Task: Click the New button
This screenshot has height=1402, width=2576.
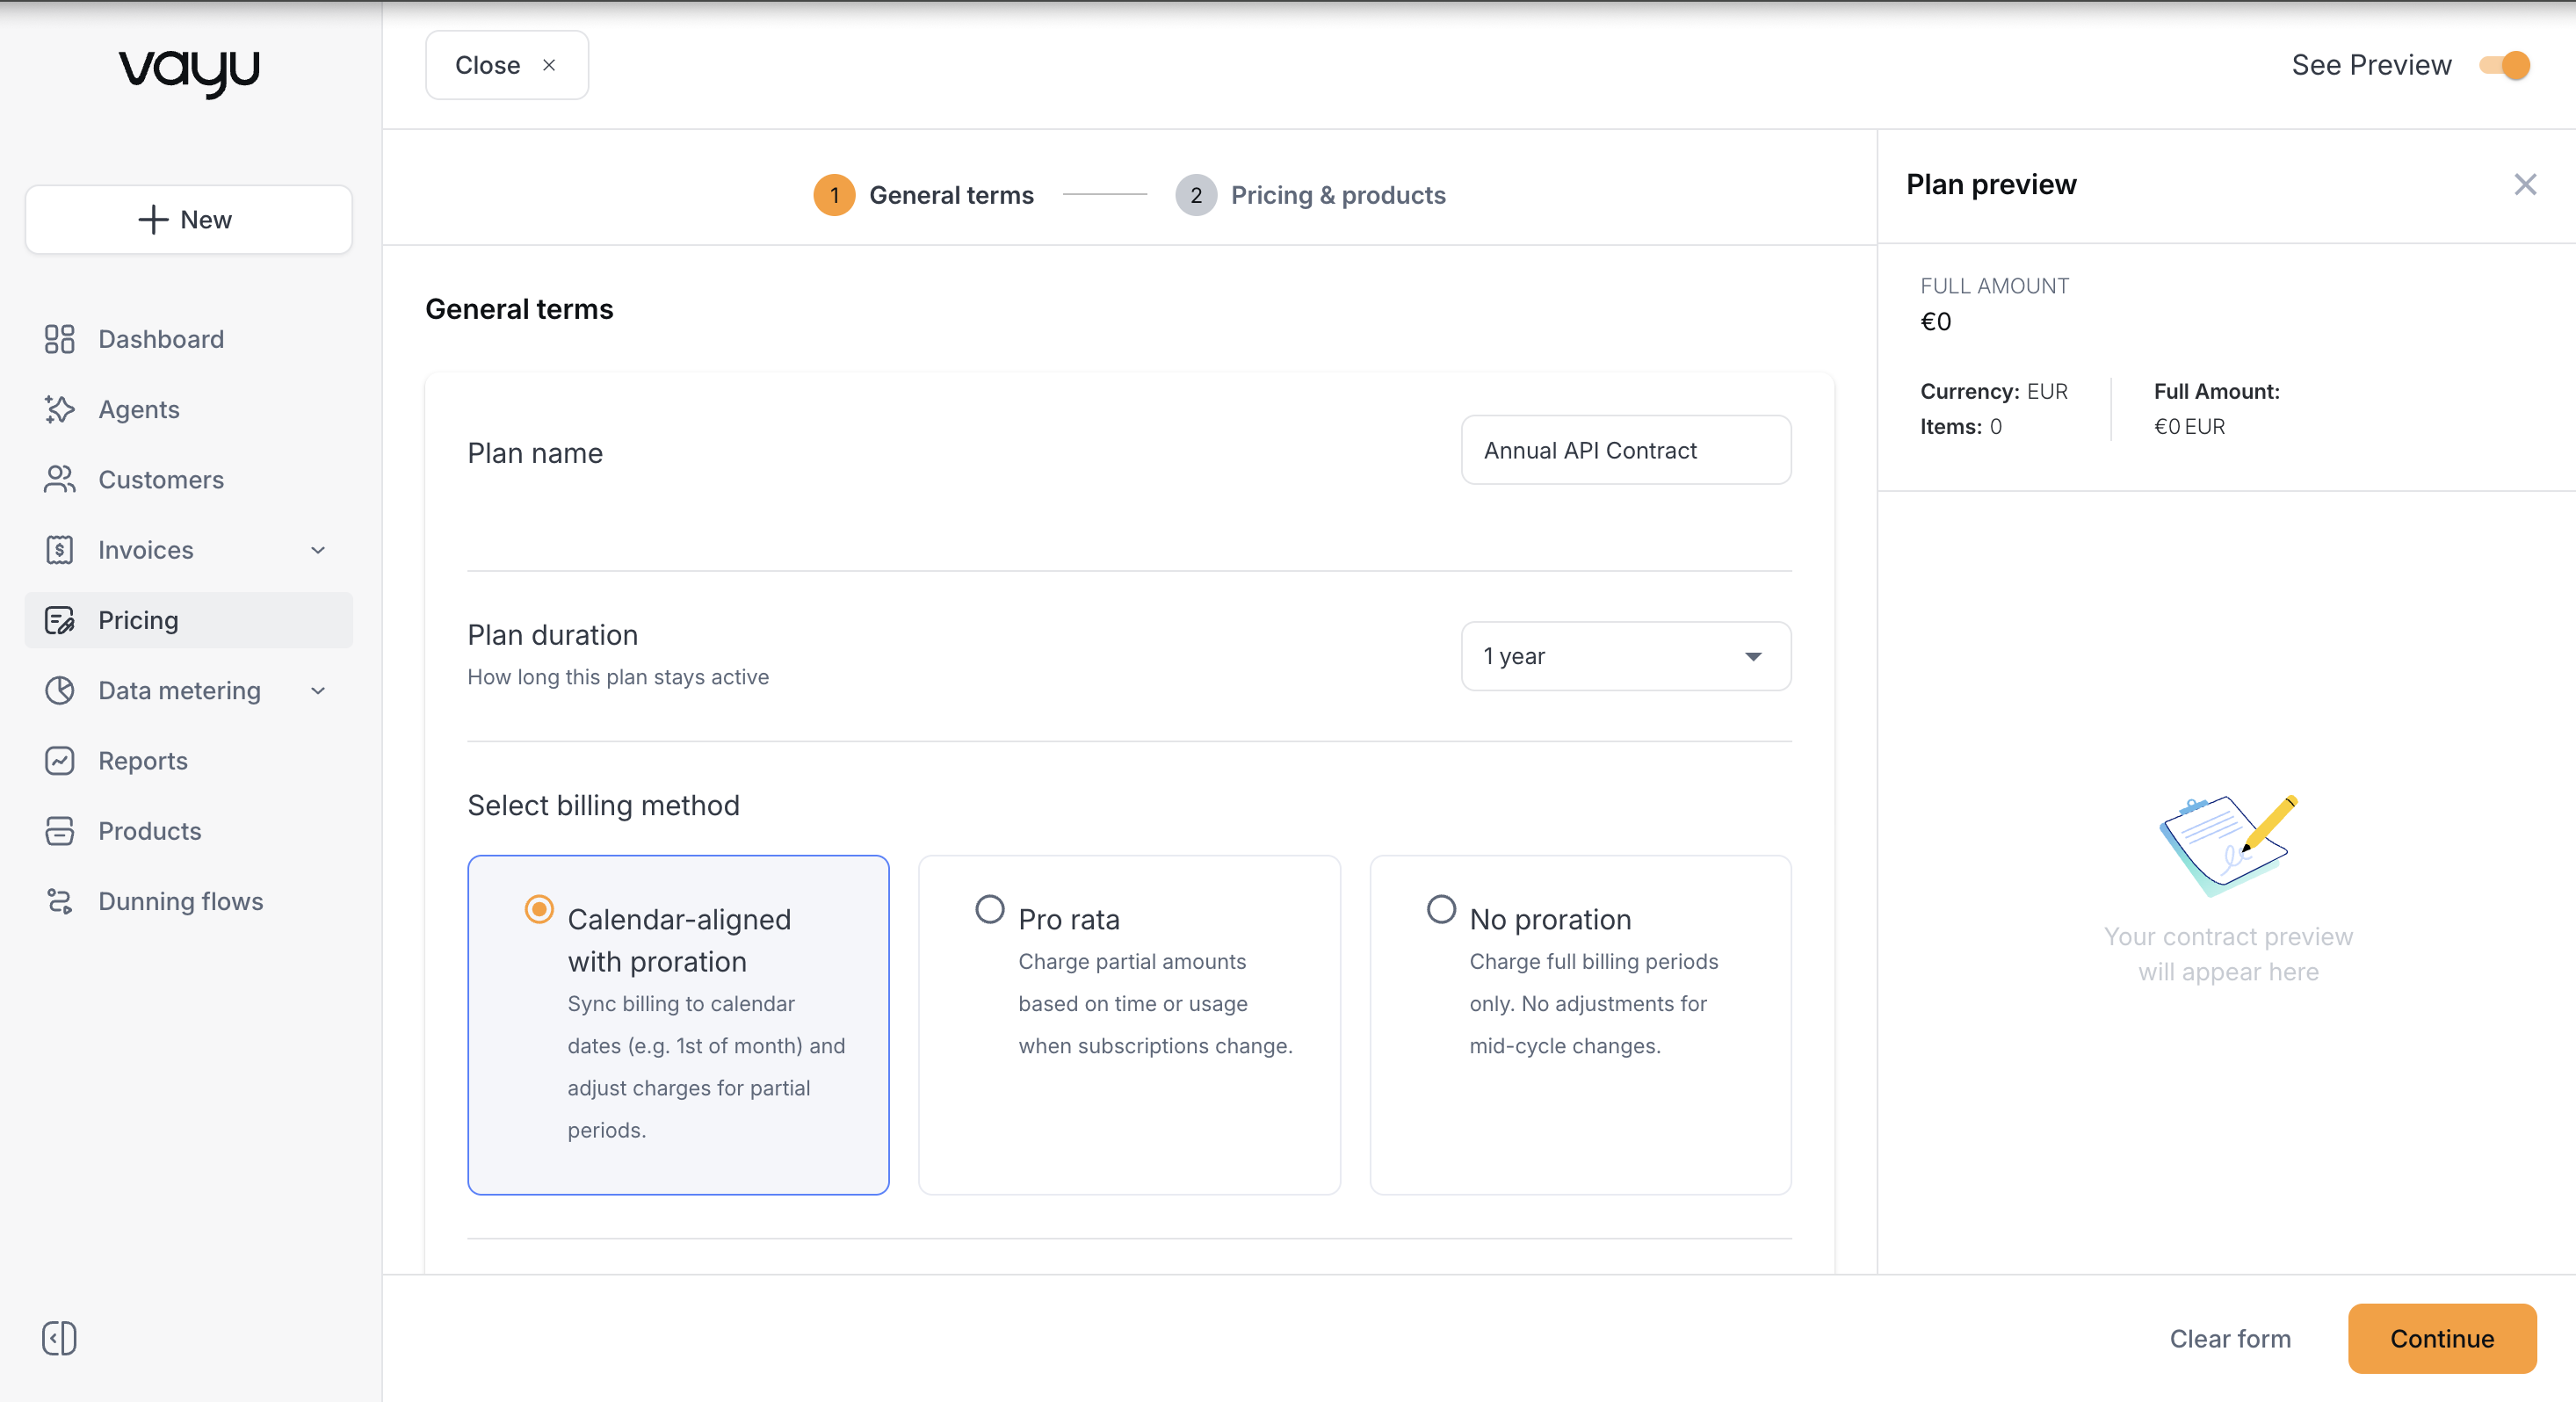Action: 188,219
